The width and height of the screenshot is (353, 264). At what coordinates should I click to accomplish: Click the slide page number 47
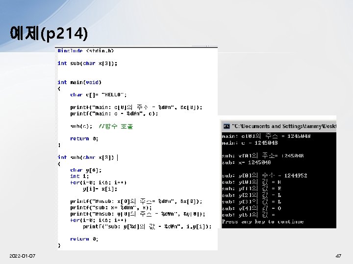point(338,256)
